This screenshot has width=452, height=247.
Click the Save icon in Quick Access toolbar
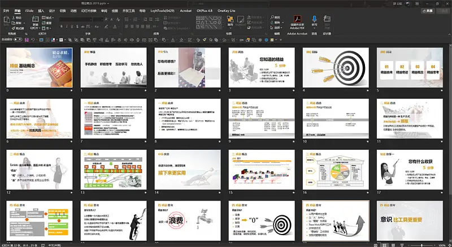27,40
